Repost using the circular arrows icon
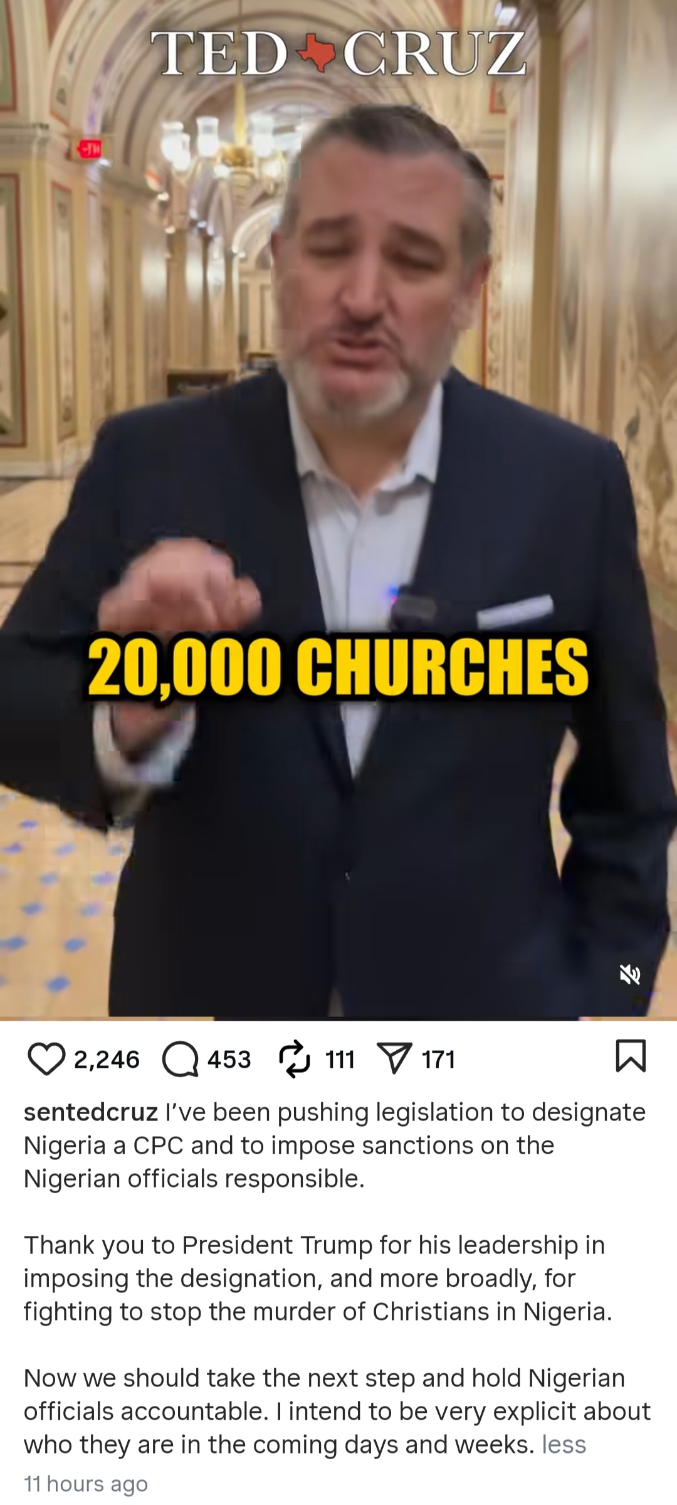This screenshot has width=677, height=1505. point(294,1059)
